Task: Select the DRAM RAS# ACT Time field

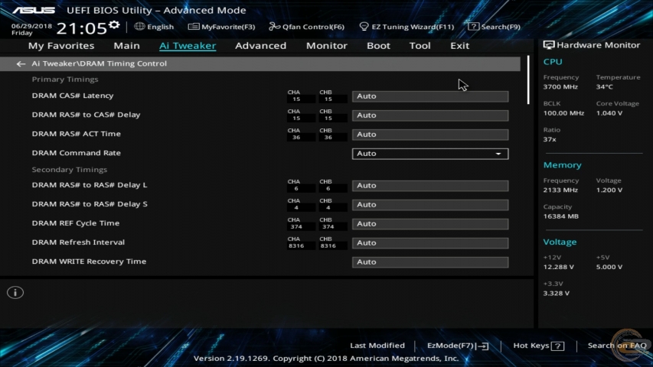Action: [x=430, y=135]
